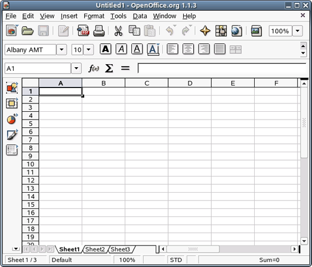This screenshot has height=267, width=312.
Task: Click the New document icon
Action: [11, 31]
